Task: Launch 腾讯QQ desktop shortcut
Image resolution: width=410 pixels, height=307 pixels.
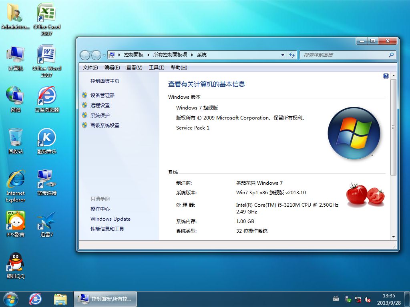Action: [16, 265]
